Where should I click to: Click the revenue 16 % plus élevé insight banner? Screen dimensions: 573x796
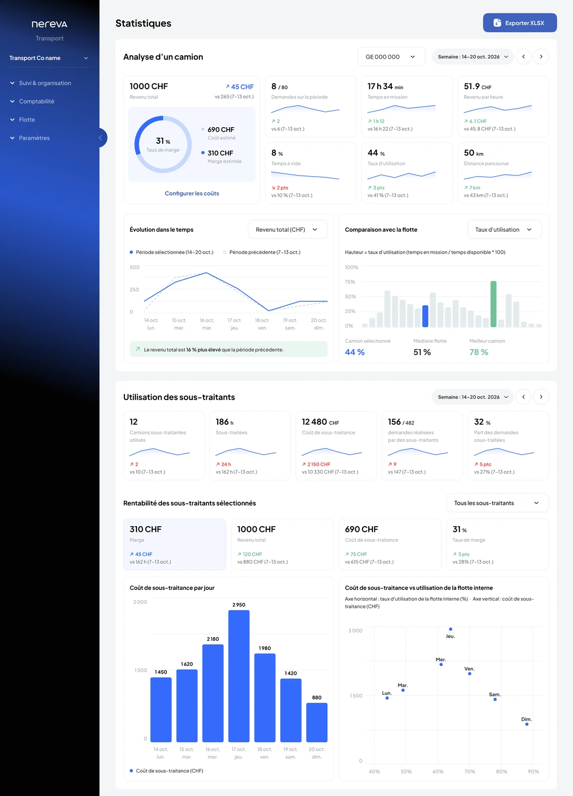pyautogui.click(x=229, y=349)
